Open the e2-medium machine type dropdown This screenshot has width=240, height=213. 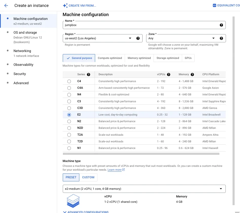coord(144,189)
